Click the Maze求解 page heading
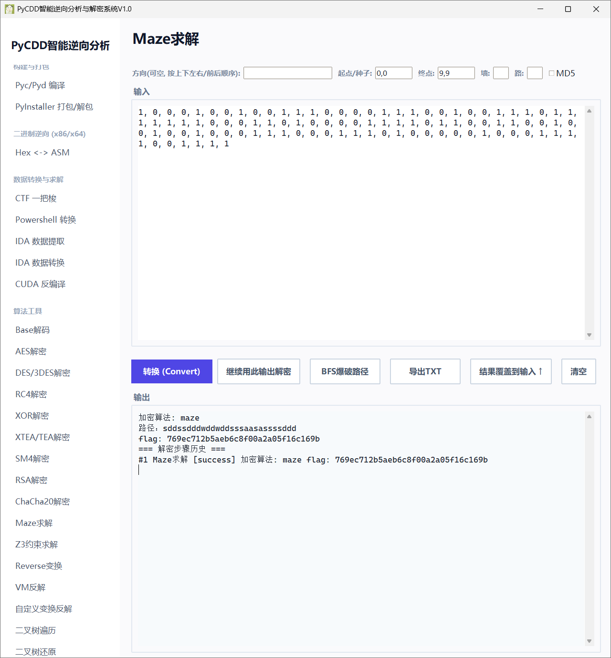Viewport: 611px width, 658px height. [x=166, y=39]
